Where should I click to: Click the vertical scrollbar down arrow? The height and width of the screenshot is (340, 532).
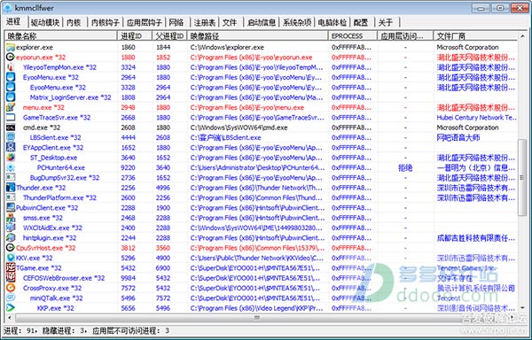[x=522, y=308]
